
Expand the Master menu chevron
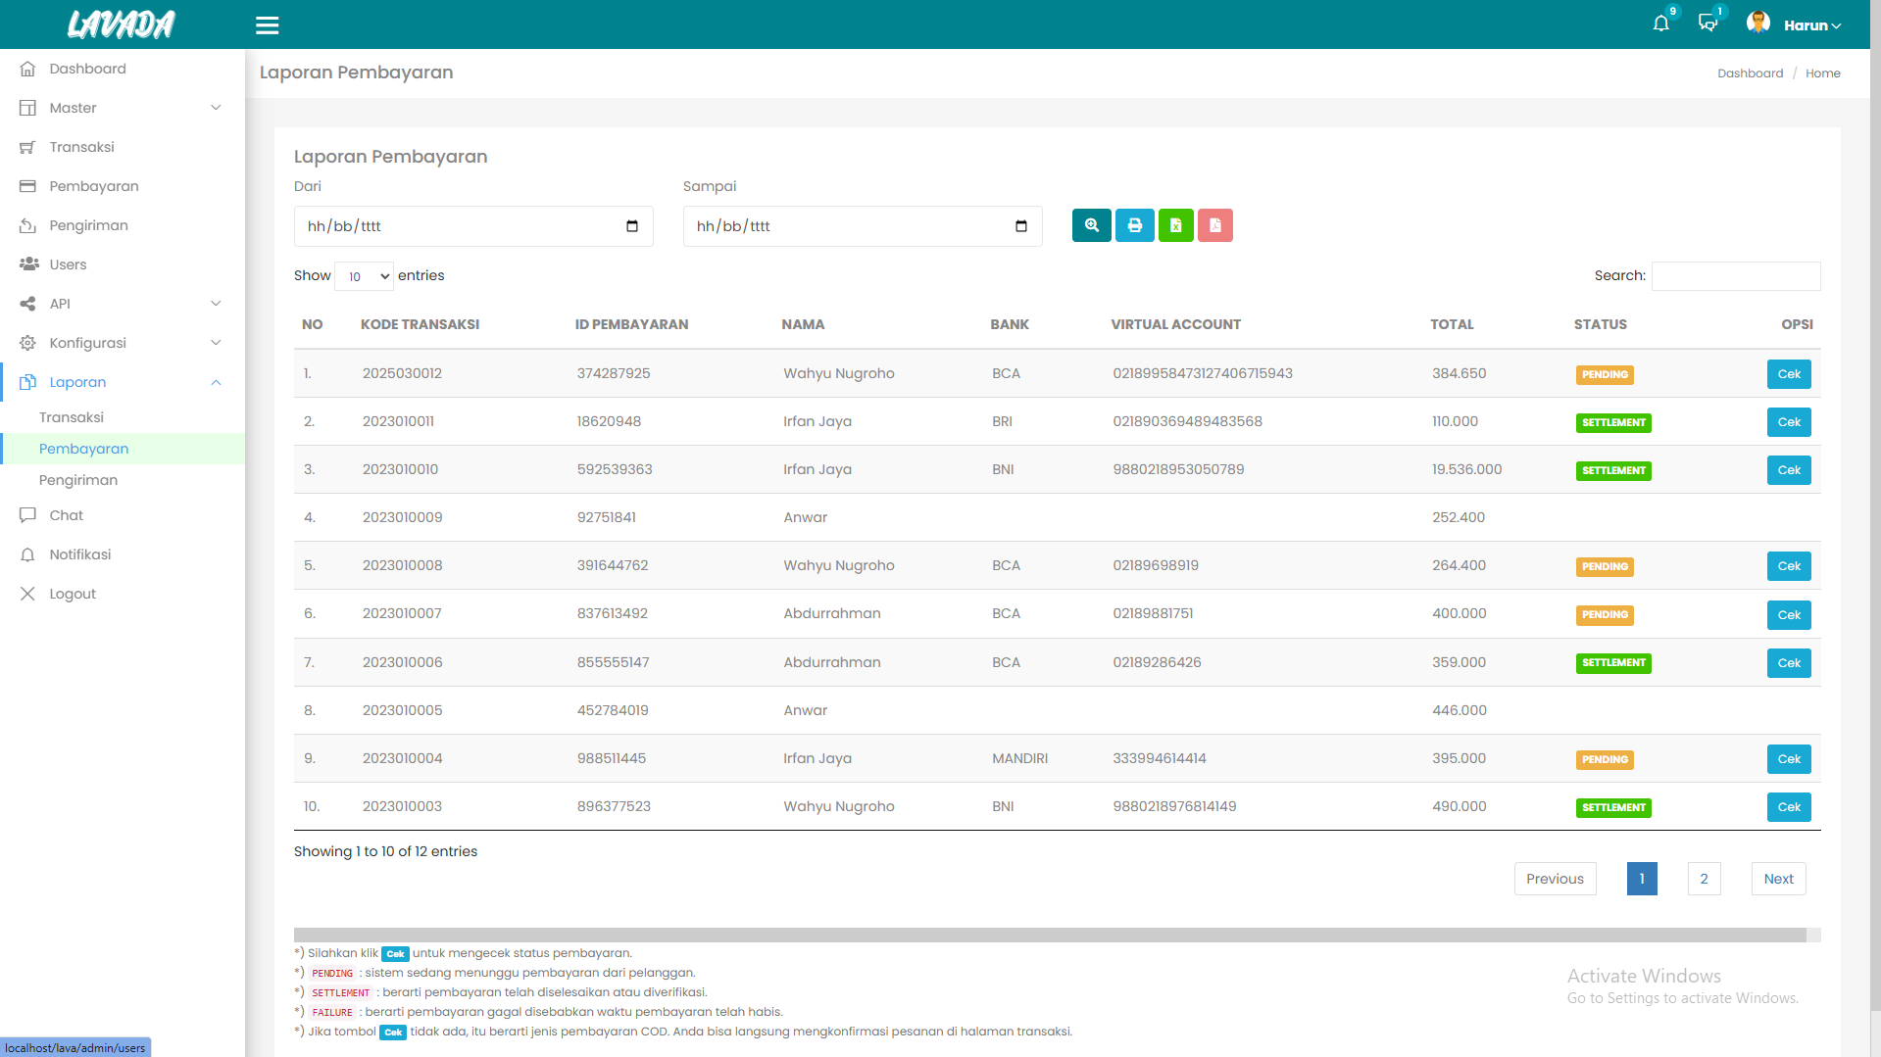click(x=216, y=108)
